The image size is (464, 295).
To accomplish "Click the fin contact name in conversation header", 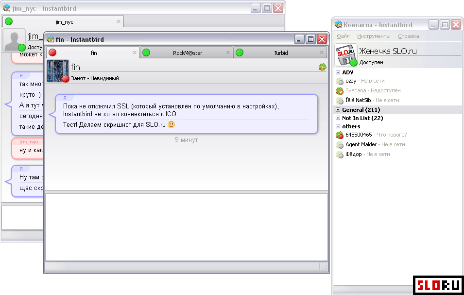I will [x=76, y=67].
